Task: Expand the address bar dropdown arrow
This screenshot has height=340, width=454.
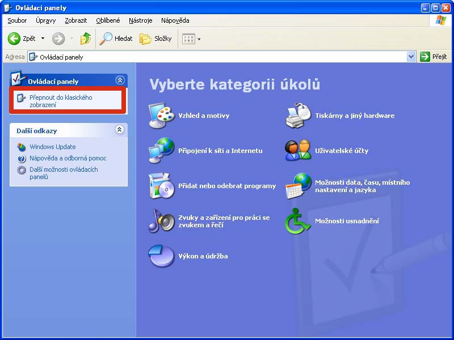Action: pos(411,57)
